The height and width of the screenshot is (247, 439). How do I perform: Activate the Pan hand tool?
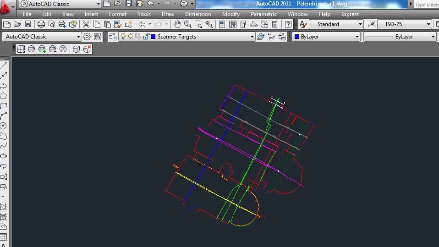point(177,24)
